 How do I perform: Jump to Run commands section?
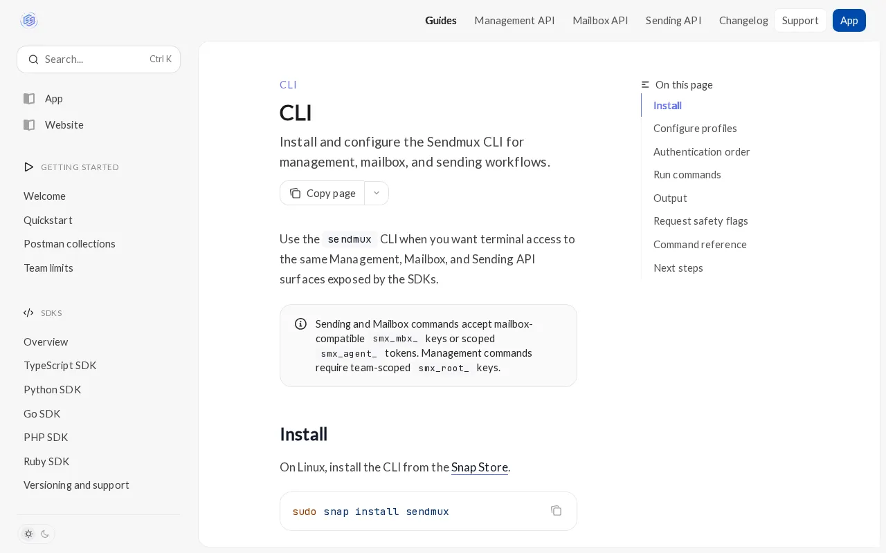pyautogui.click(x=687, y=175)
